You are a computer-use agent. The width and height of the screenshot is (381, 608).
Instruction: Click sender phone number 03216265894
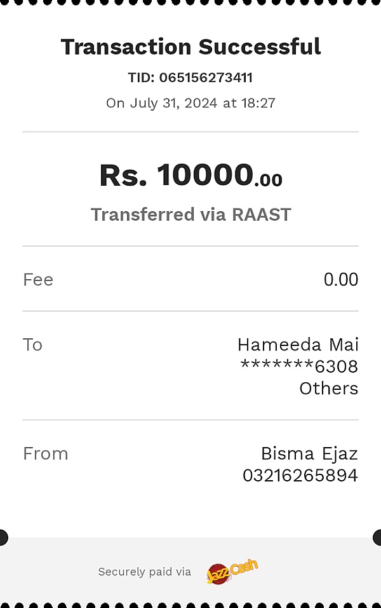point(300,476)
